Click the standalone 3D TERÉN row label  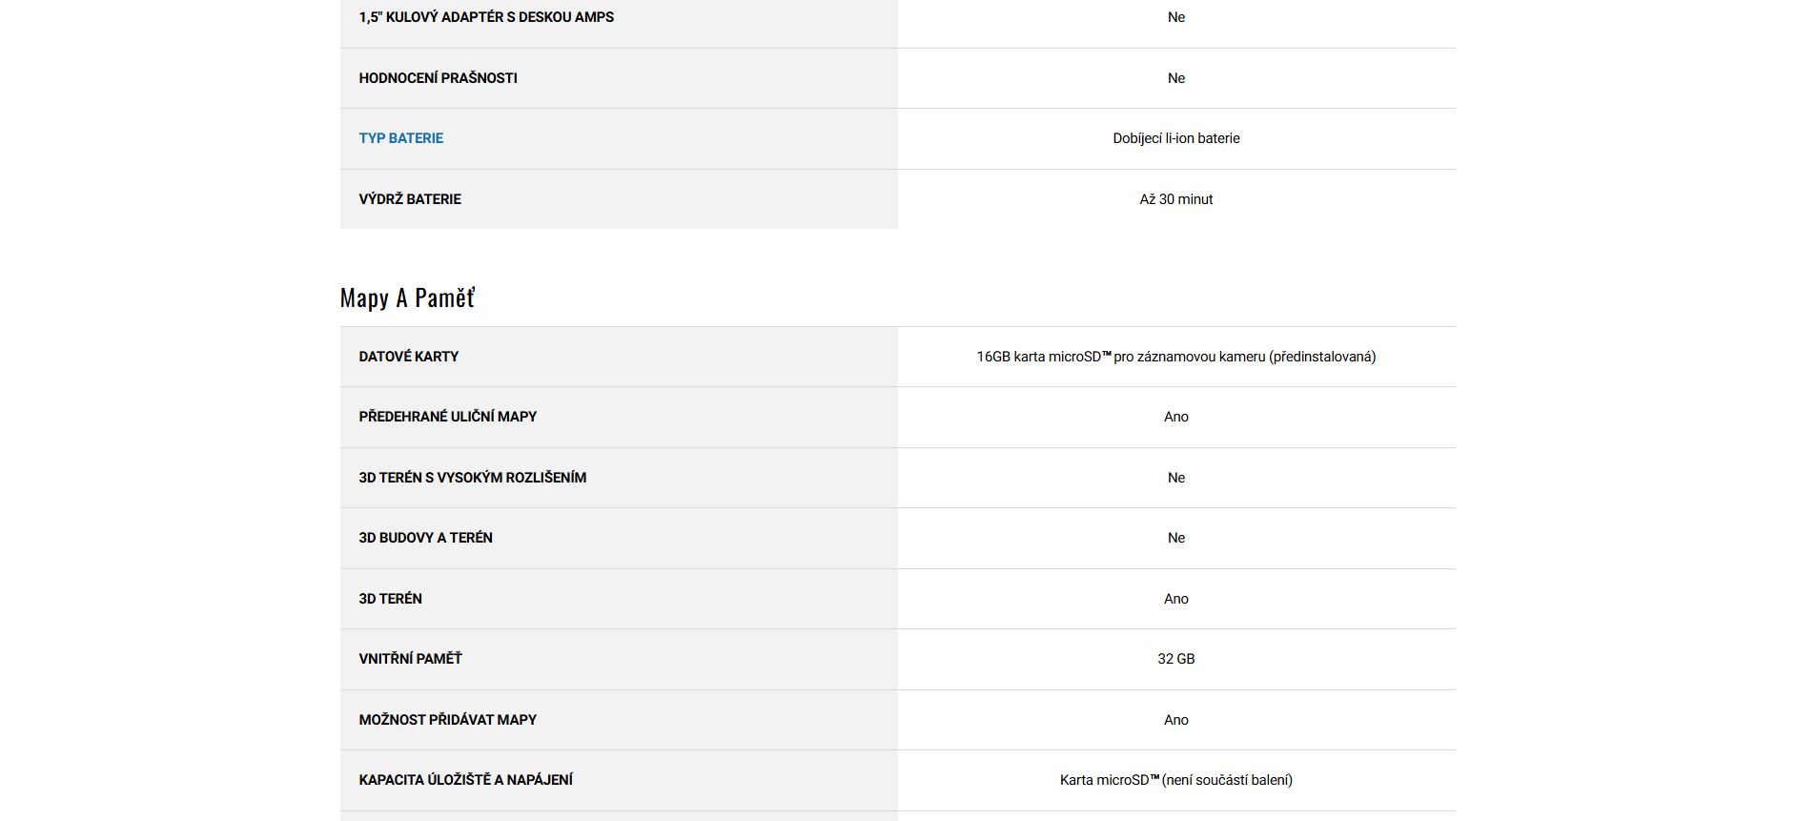(x=390, y=599)
